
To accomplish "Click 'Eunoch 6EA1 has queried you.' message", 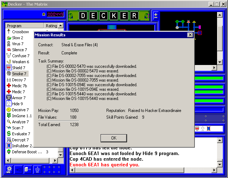I will (104, 165).
